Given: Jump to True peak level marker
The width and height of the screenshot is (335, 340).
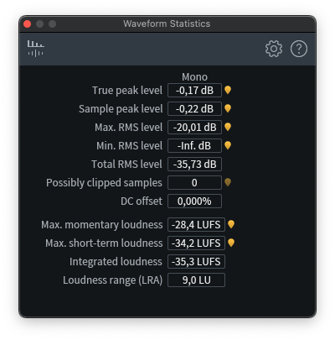Looking at the screenshot, I should click(228, 90).
